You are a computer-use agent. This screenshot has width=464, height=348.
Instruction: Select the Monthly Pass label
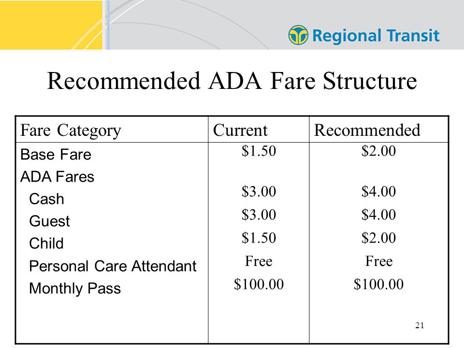pyautogui.click(x=75, y=288)
